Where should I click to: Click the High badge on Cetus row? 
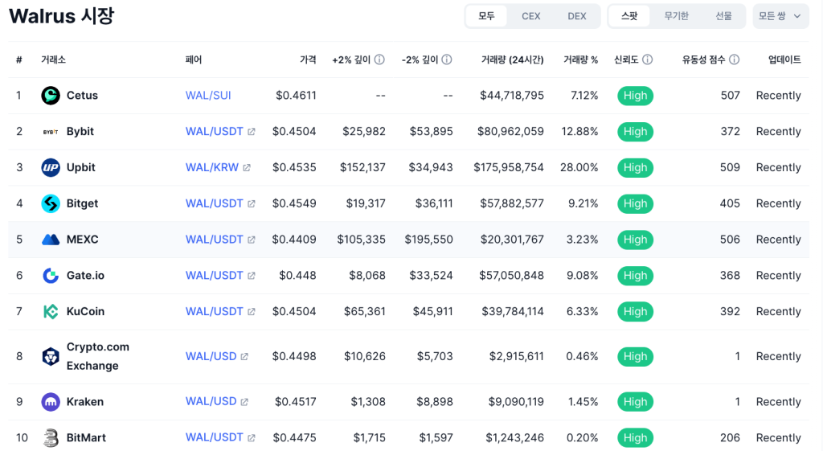(x=635, y=96)
